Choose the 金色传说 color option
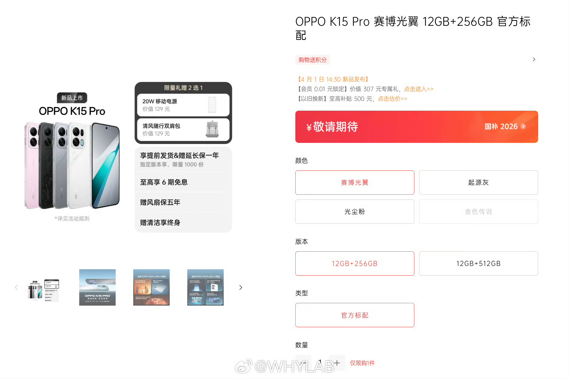The height and width of the screenshot is (379, 570). (478, 212)
